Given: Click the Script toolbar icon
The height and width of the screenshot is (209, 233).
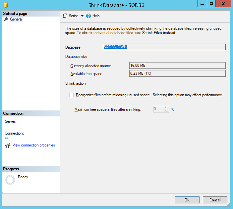Looking at the screenshot, I should click(x=65, y=16).
